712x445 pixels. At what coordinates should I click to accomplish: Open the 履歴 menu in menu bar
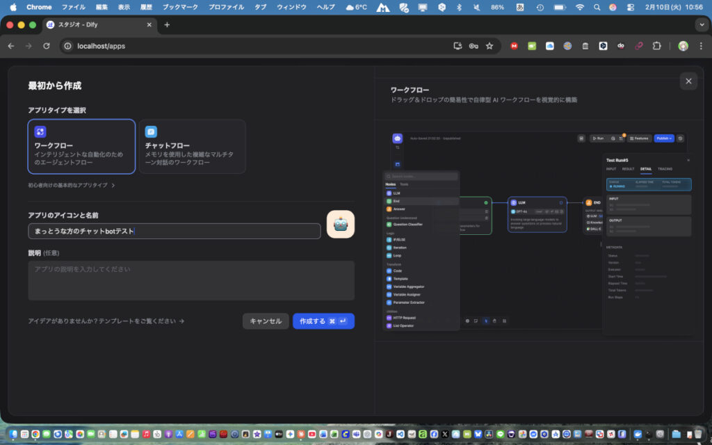tap(145, 7)
